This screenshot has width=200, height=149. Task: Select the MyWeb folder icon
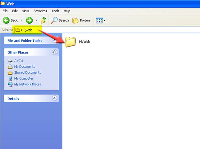[x=70, y=42]
